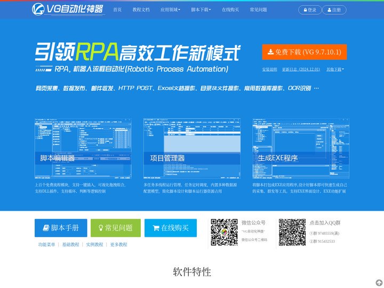Click group number 97485559(满)

[324, 234]
